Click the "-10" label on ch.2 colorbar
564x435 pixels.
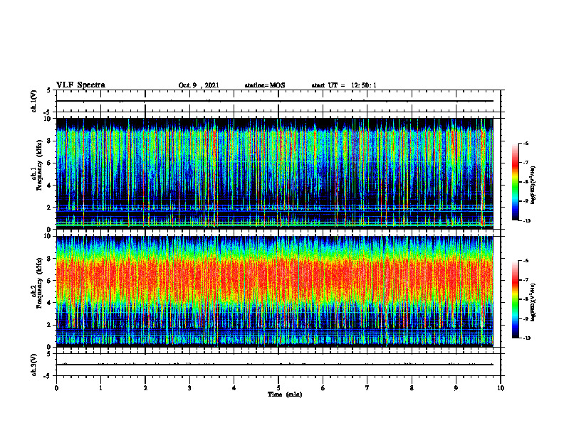[526, 338]
